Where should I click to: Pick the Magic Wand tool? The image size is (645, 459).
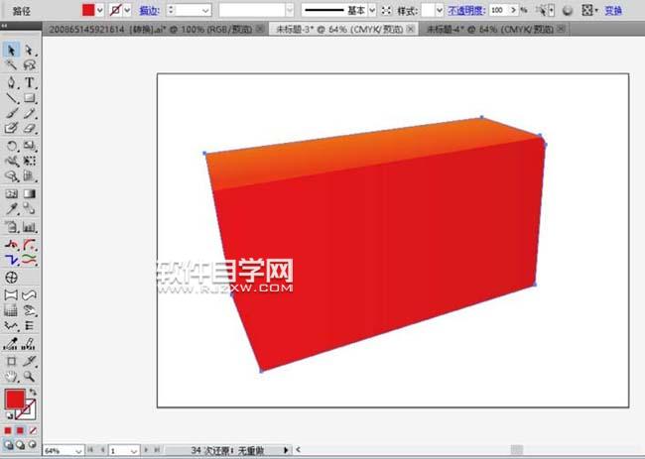11,64
